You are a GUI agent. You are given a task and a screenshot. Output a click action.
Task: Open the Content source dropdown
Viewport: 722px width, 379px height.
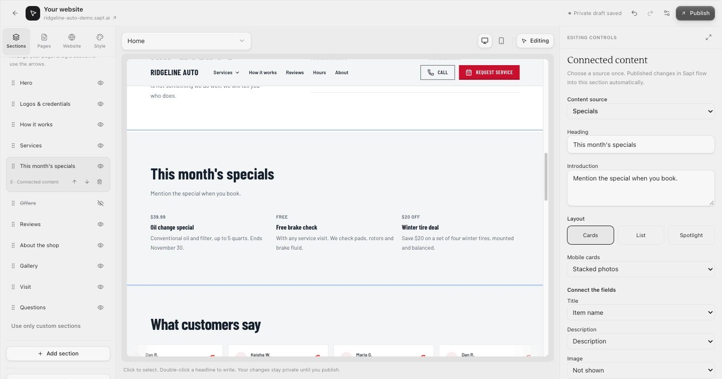click(641, 111)
